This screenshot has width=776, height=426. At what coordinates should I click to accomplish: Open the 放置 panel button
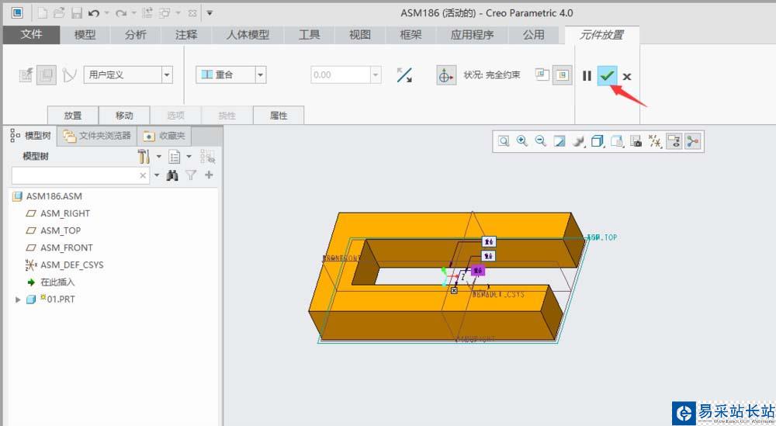click(x=73, y=116)
